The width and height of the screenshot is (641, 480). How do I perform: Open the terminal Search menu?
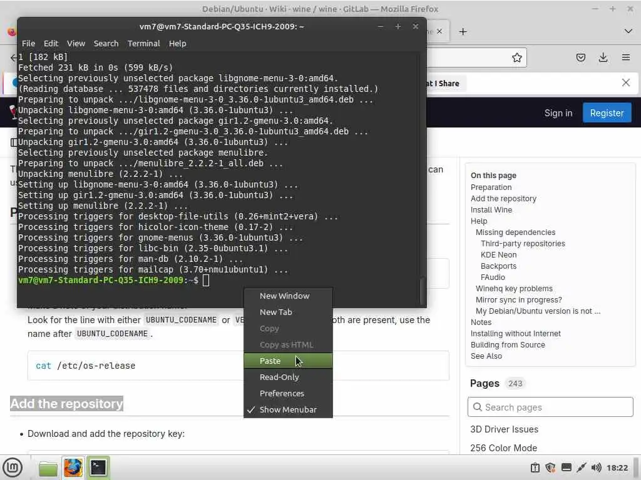click(x=106, y=43)
